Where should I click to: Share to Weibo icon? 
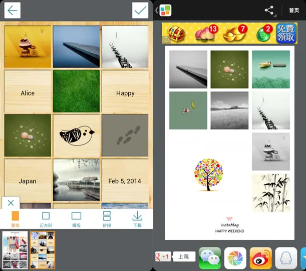click(261, 258)
